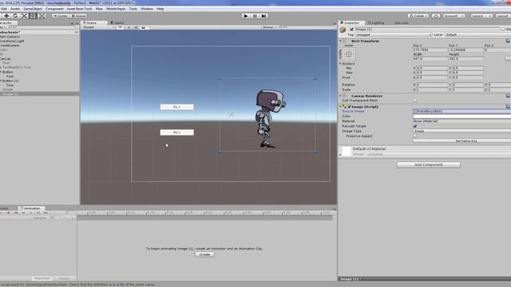Screen dimensions: 511x287
Task: Open Rect Transform help icon
Action: pyautogui.click(x=508, y=41)
